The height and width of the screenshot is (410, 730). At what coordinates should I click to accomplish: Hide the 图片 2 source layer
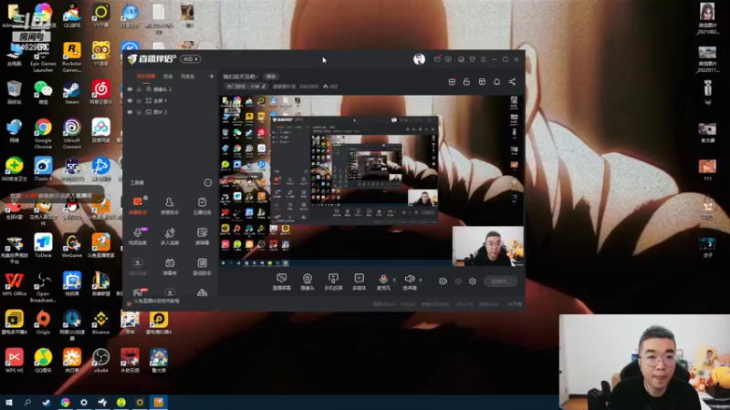tap(130, 112)
